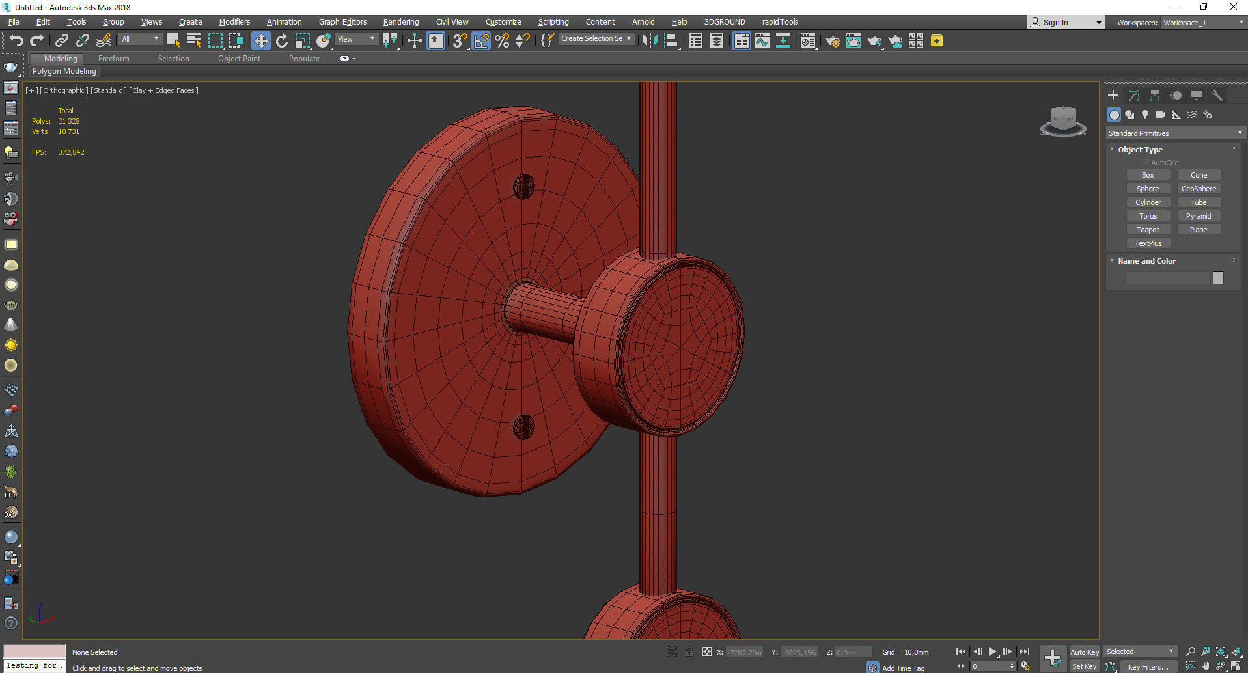Image resolution: width=1248 pixels, height=673 pixels.
Task: Open Key Filters dialog
Action: (1148, 666)
